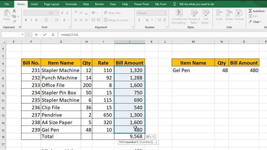
Task: Open Clipboard pane dialog launcher
Action: pyautogui.click(x=20, y=27)
